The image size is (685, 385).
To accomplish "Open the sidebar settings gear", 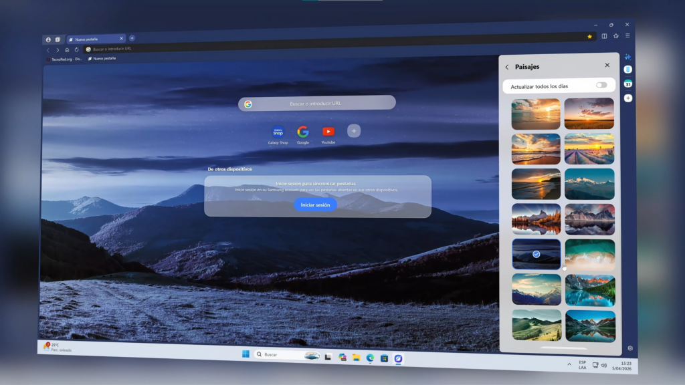I will [630, 348].
